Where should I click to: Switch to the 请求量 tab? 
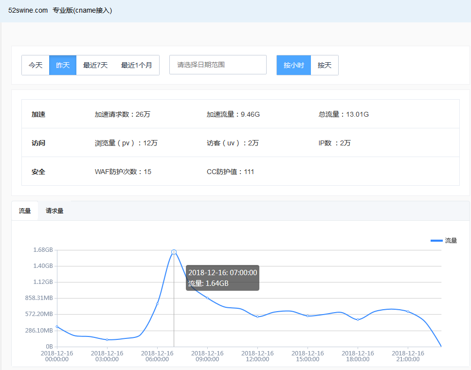54,211
